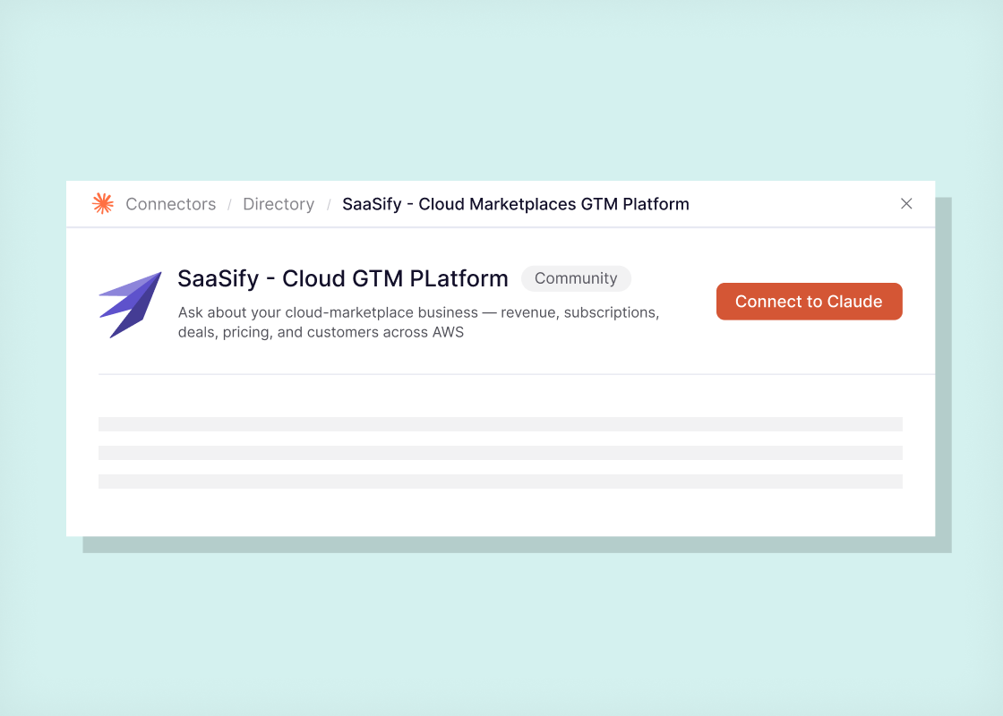Click the description starting 'Ask about your cloud-marketplace business'
Image resolution: width=1003 pixels, height=716 pixels.
(418, 322)
